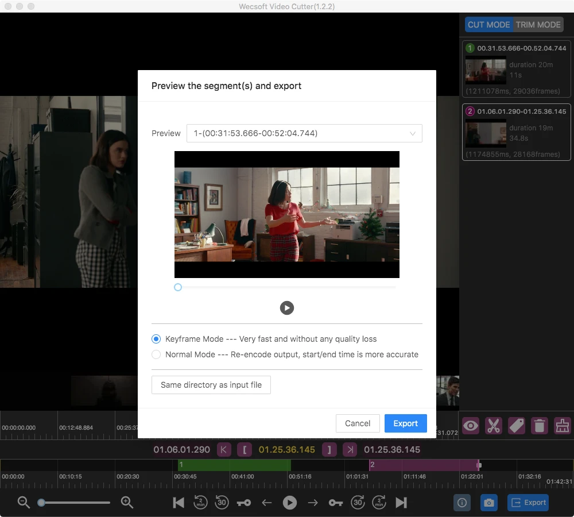Set segment start bracket button
The width and height of the screenshot is (574, 517).
245,450
